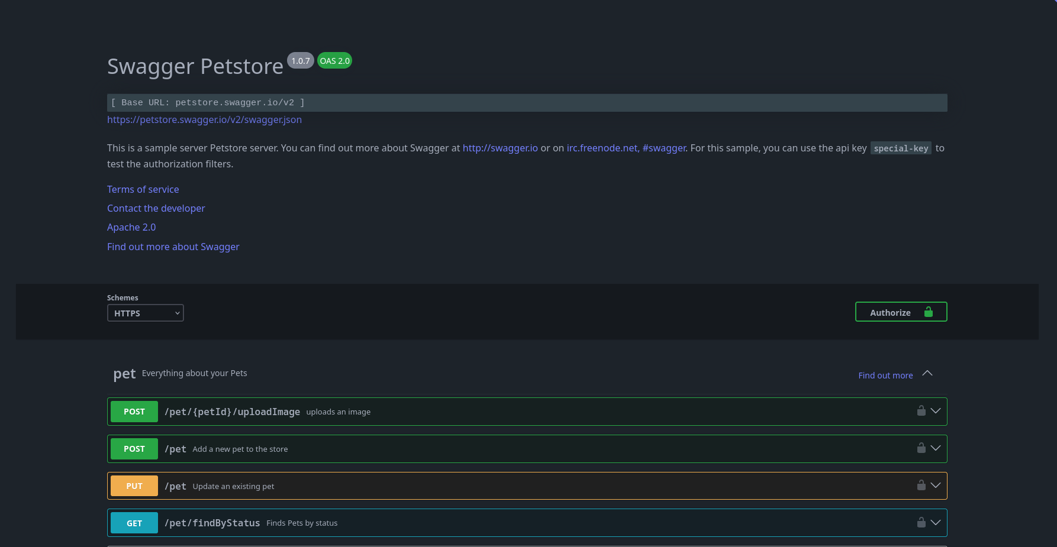1057x547 pixels.
Task: Expand the GET /pet/findByStatus chevron
Action: [x=936, y=523]
